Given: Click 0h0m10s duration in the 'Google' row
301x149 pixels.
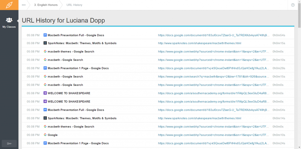Looking at the screenshot, I should 279,135.
